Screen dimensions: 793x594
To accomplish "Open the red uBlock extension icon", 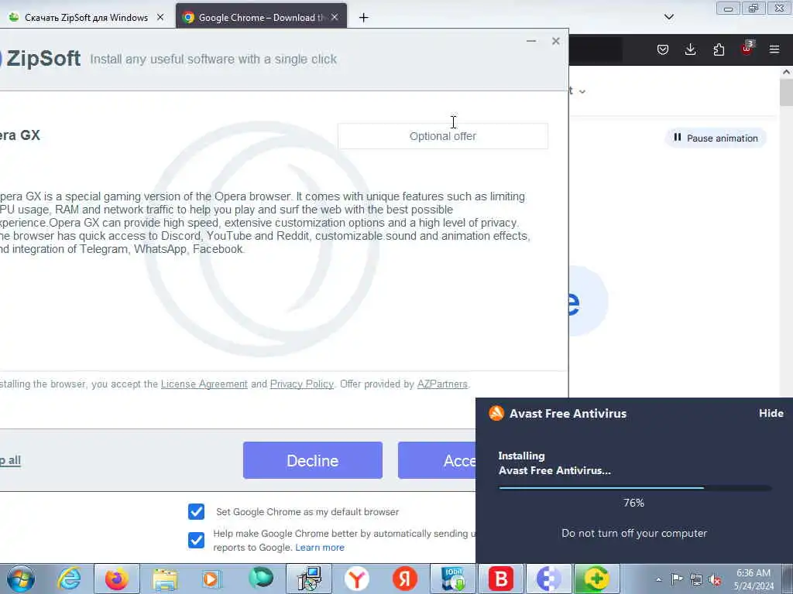I will [747, 49].
